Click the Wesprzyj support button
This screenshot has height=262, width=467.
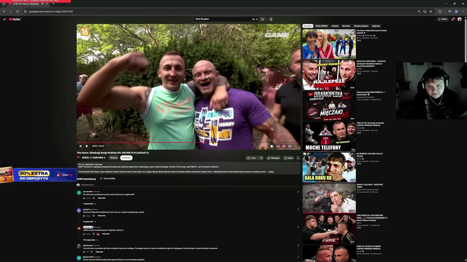coord(114,158)
